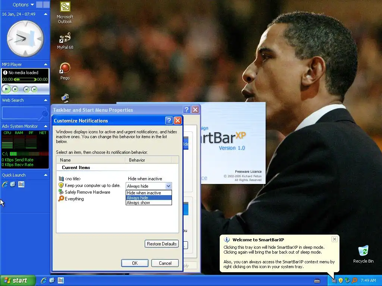Select 'Keep your computer up to date.' item
Viewport: 382px width, 286px height.
click(x=93, y=185)
